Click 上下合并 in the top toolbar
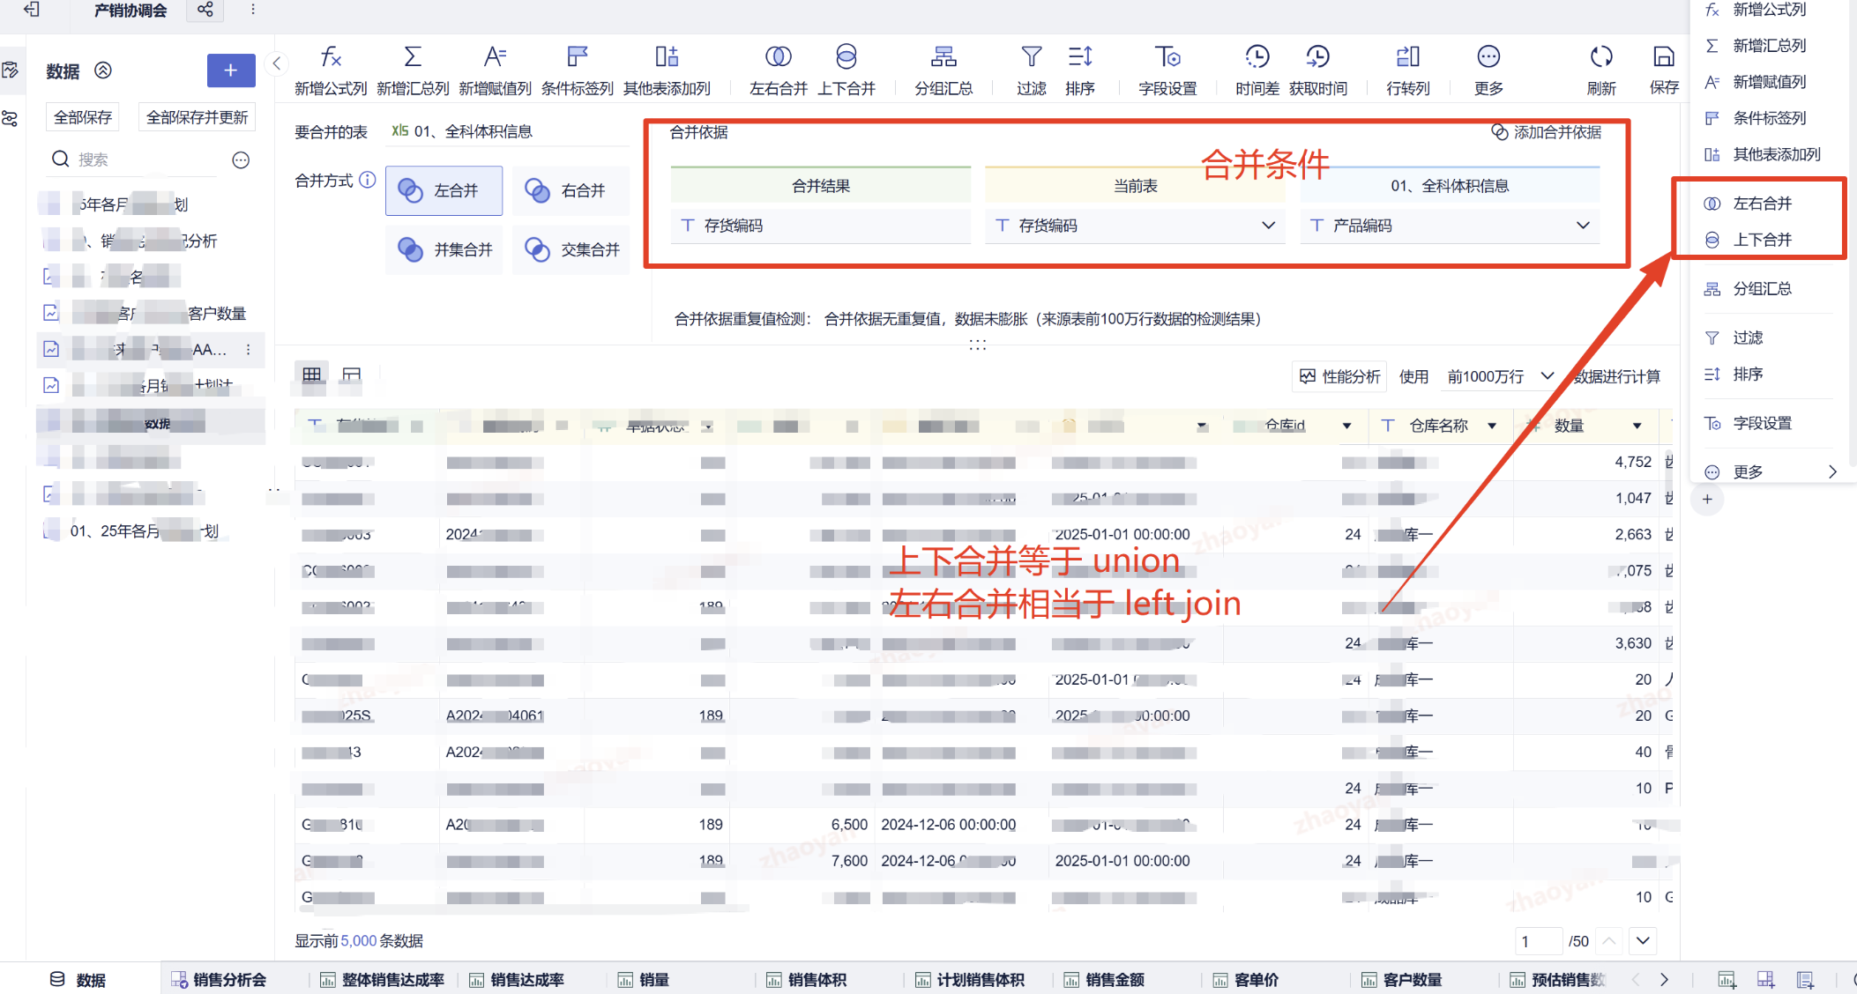 tap(846, 70)
